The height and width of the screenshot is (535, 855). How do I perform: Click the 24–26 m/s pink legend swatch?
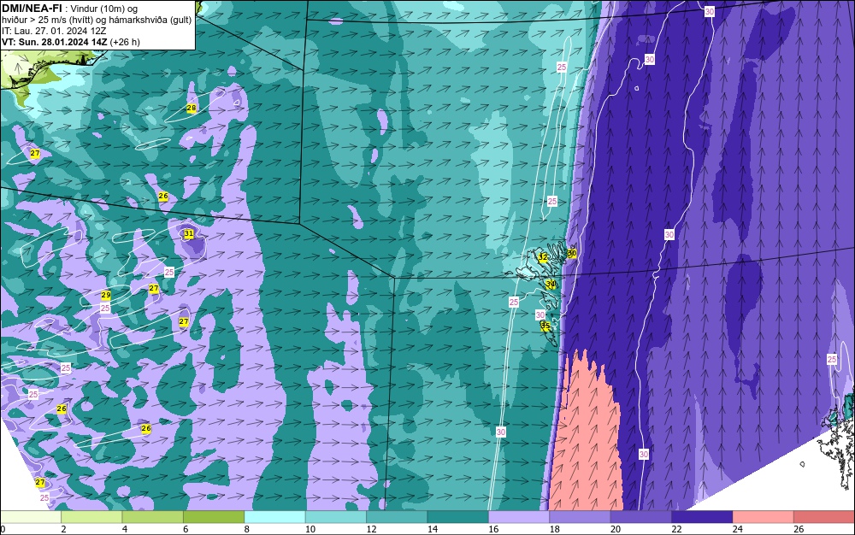coord(764,517)
